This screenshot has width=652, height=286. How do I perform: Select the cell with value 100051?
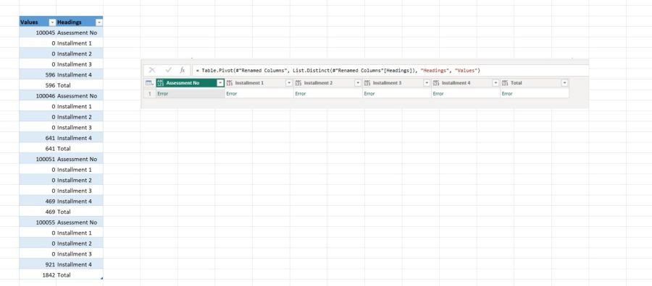(x=38, y=159)
